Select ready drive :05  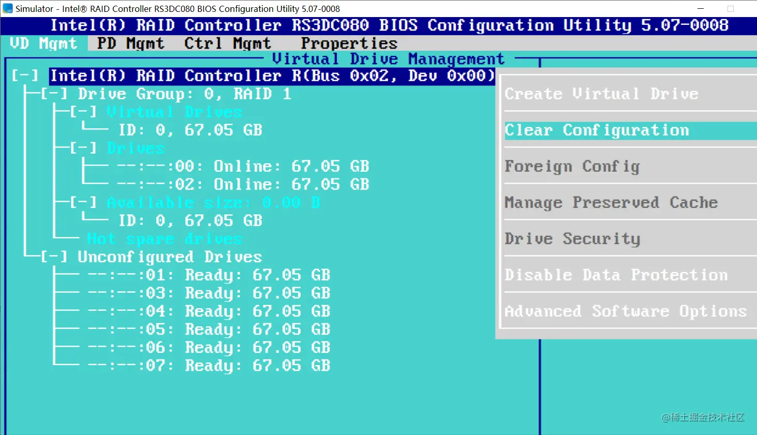(209, 329)
